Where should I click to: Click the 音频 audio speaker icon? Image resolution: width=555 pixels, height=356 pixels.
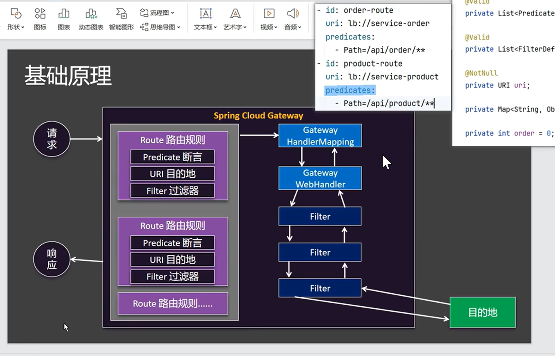coord(292,13)
